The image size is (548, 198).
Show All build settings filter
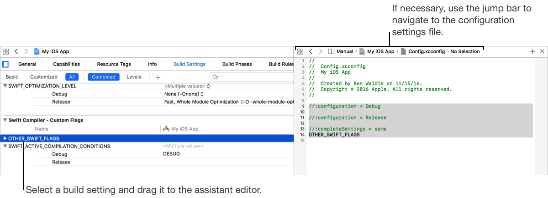(x=72, y=77)
